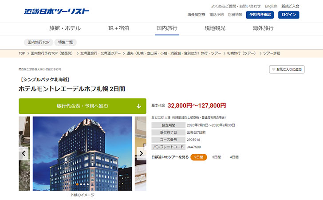Image resolution: width=323 pixels, height=200 pixels.
Task: Click 札幌旅行（ツアー） breadcrumb
Action: 241,53
